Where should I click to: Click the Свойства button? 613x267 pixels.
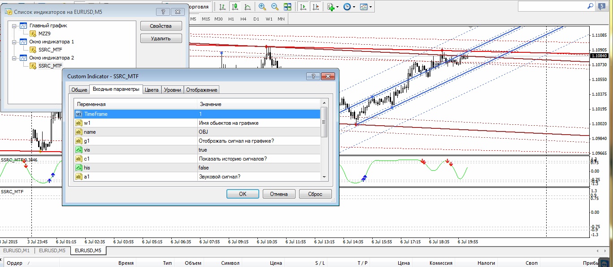(x=161, y=26)
